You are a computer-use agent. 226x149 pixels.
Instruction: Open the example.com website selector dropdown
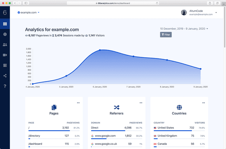coord(28,13)
